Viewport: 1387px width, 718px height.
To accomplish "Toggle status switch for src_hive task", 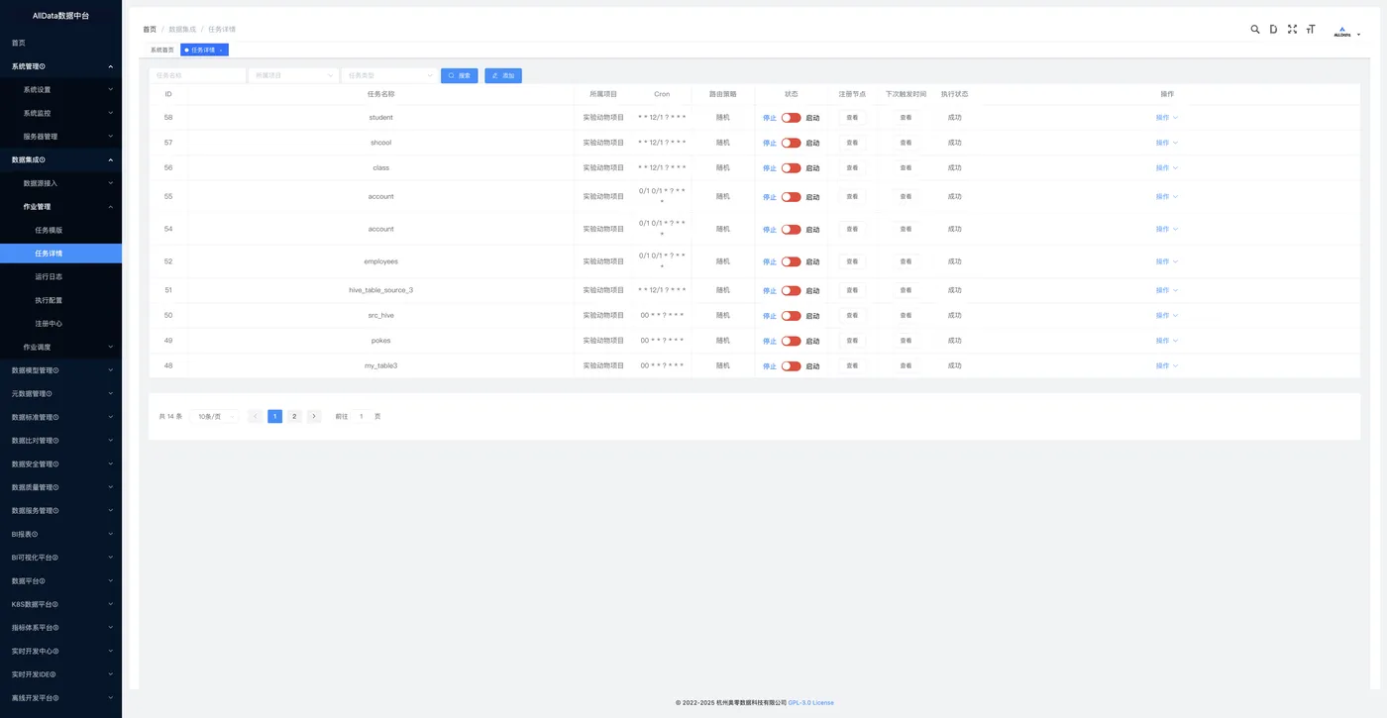I will (x=791, y=316).
